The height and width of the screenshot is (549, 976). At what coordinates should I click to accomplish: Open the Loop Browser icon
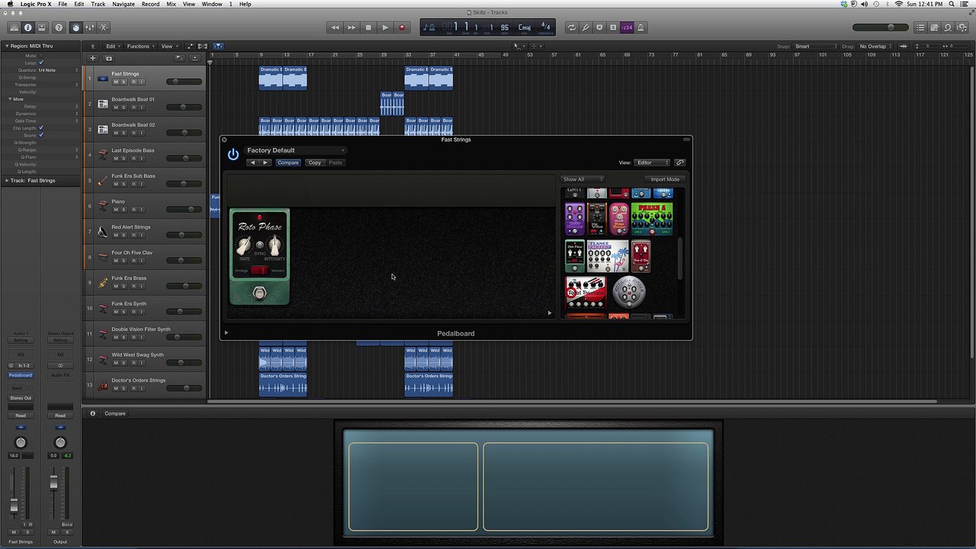pos(948,27)
